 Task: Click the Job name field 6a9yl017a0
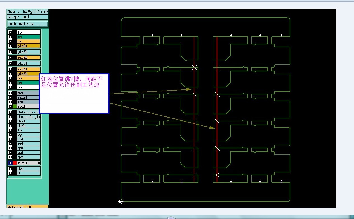click(x=28, y=12)
